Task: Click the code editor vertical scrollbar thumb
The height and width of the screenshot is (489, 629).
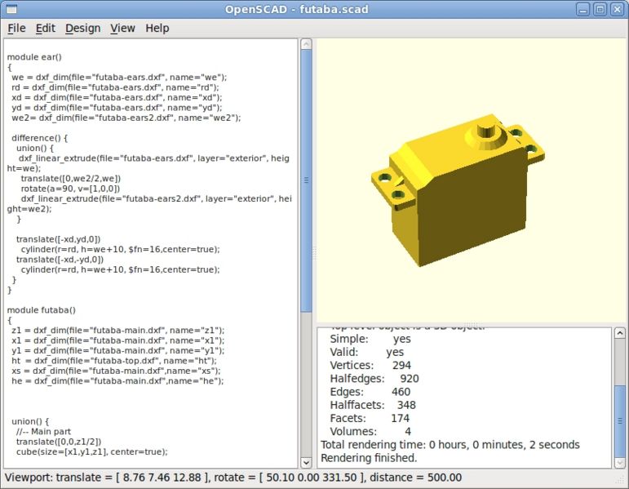Action: click(x=306, y=180)
